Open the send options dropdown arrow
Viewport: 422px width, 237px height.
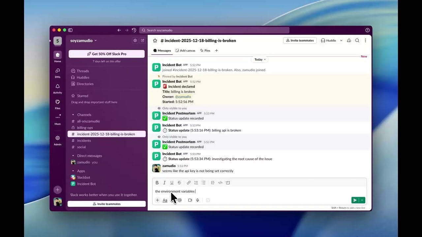[x=362, y=200]
